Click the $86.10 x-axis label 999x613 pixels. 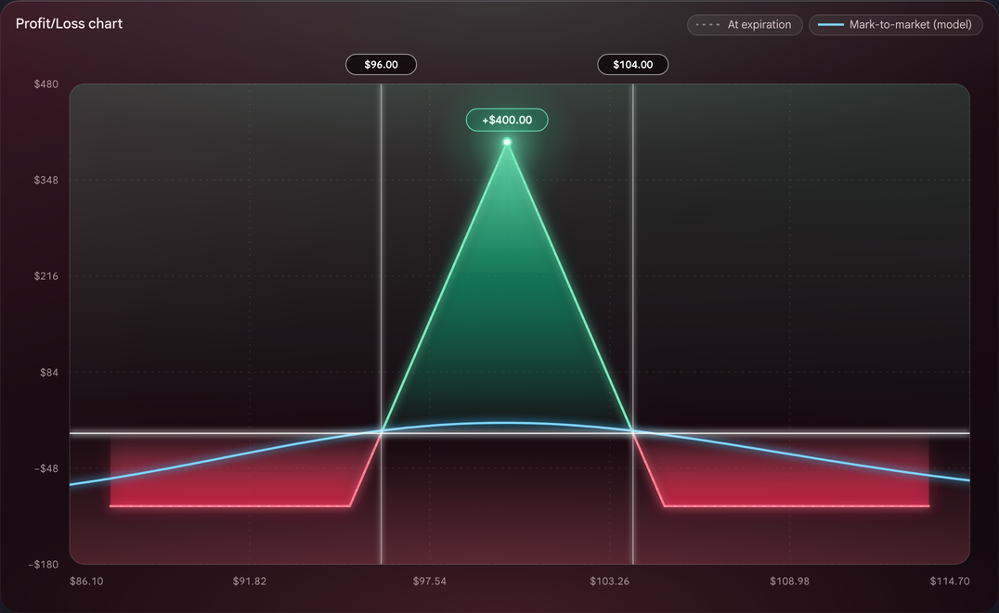86,581
